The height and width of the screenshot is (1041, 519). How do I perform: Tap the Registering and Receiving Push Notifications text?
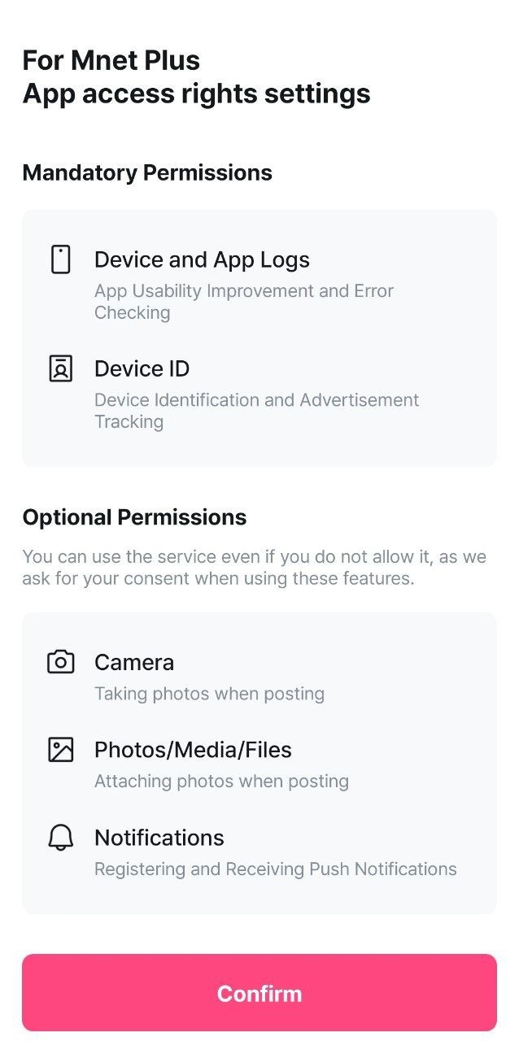[275, 869]
